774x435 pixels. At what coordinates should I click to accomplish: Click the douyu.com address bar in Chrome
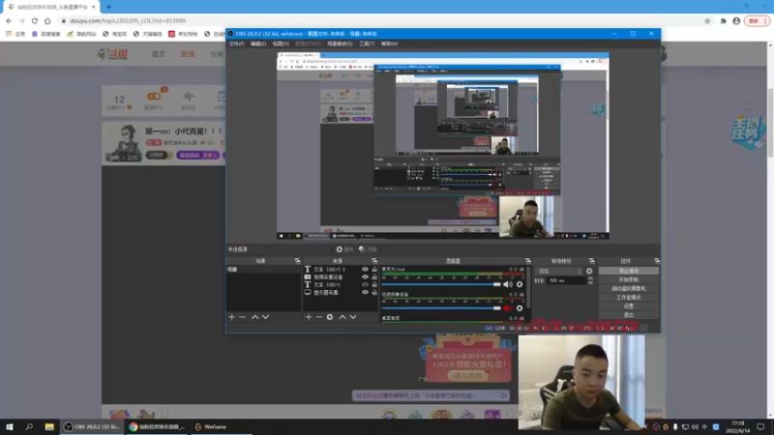(x=380, y=20)
